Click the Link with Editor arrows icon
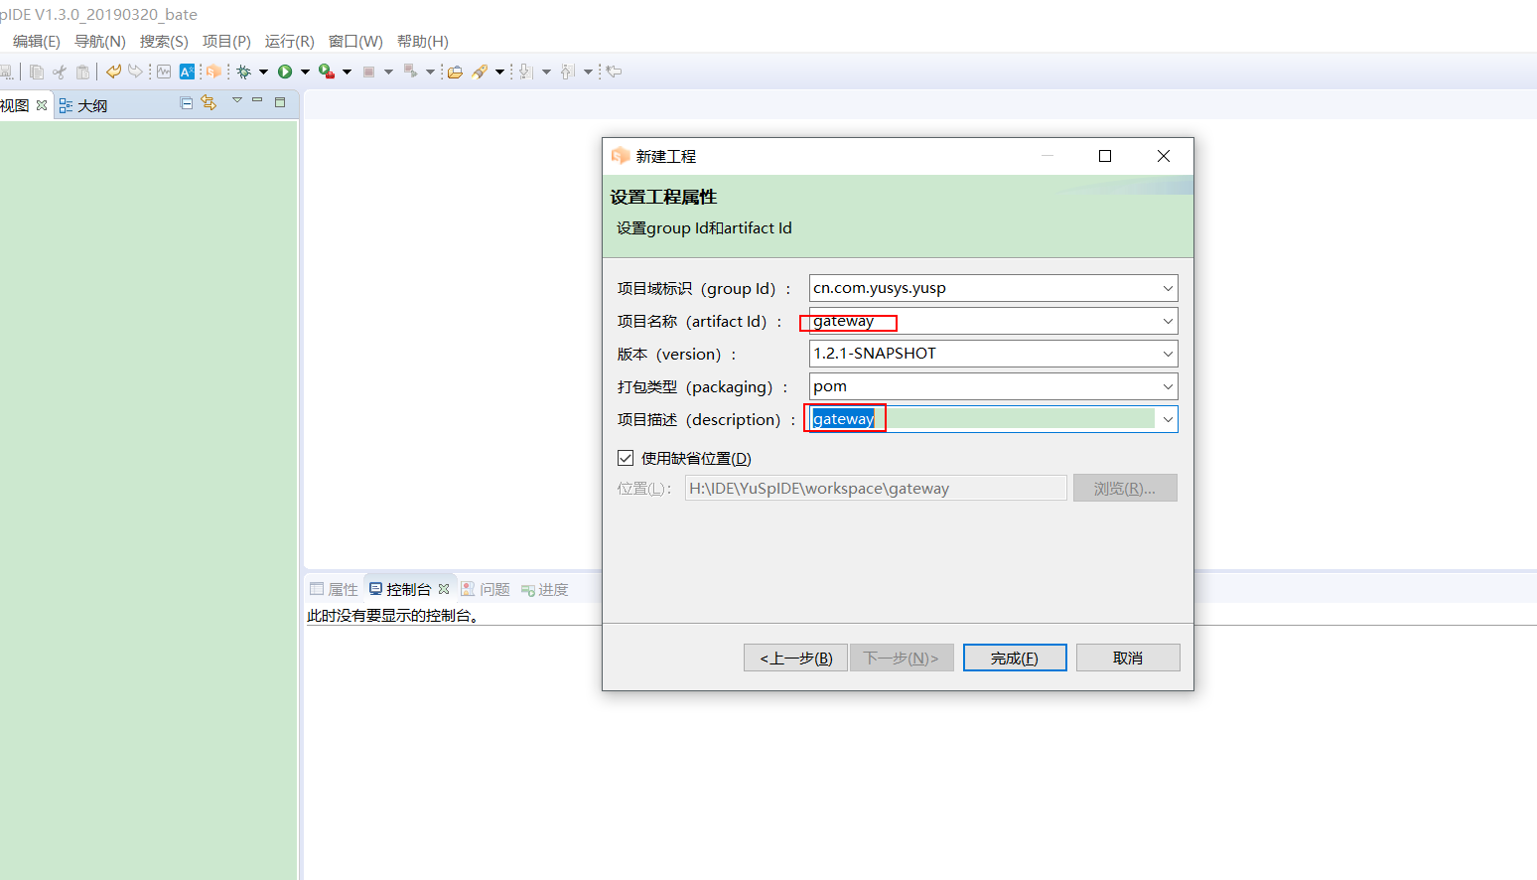 coord(209,103)
